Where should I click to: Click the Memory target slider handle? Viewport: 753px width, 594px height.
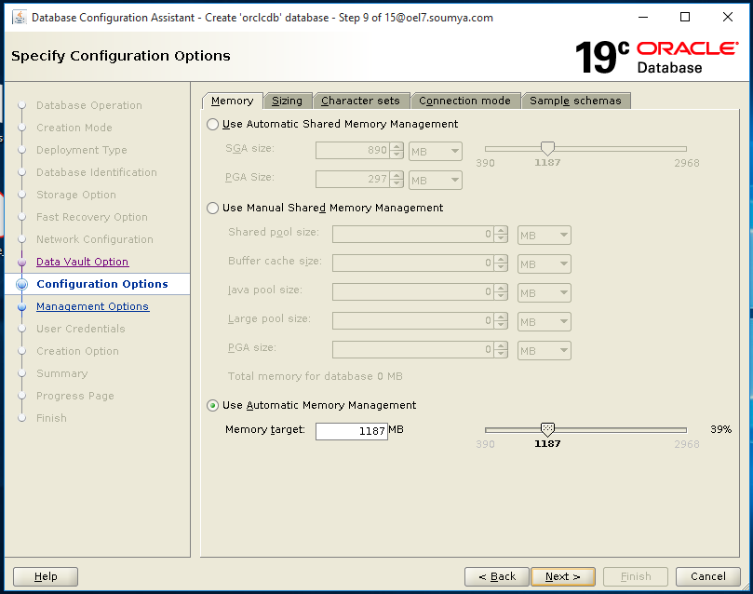click(x=547, y=429)
